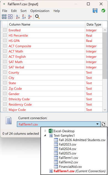Click the text file icon left of Current connection
The width and height of the screenshot is (108, 175).
9,121
